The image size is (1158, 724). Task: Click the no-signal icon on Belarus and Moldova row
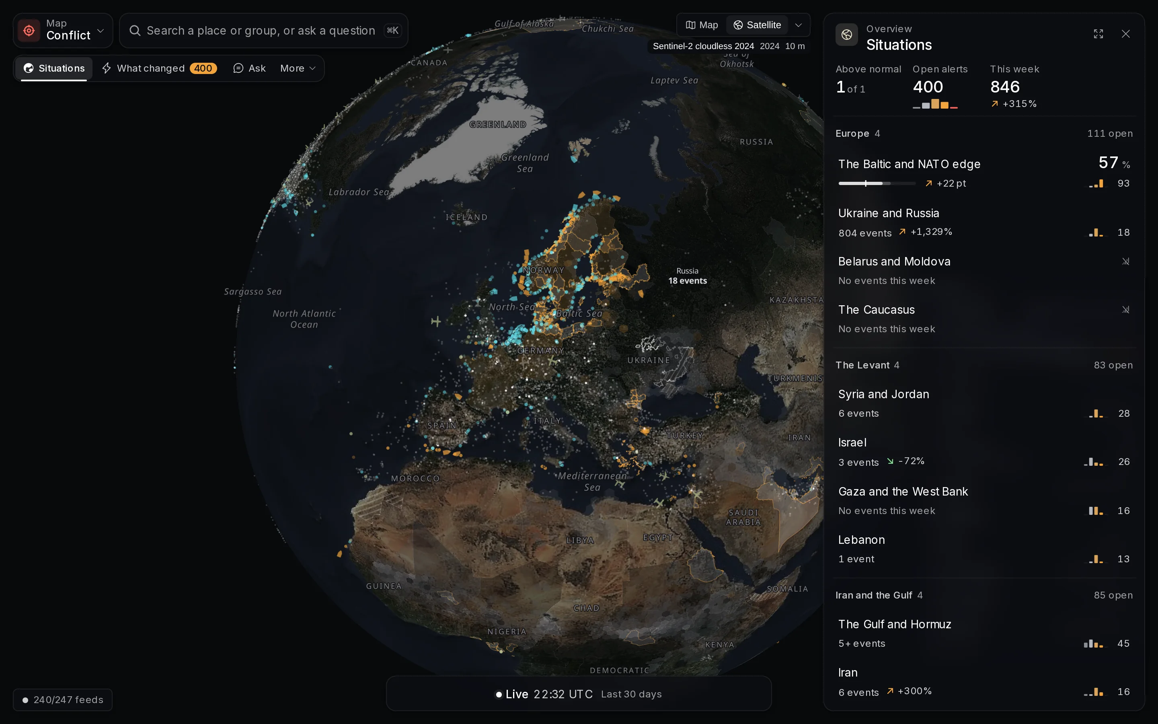(1125, 261)
